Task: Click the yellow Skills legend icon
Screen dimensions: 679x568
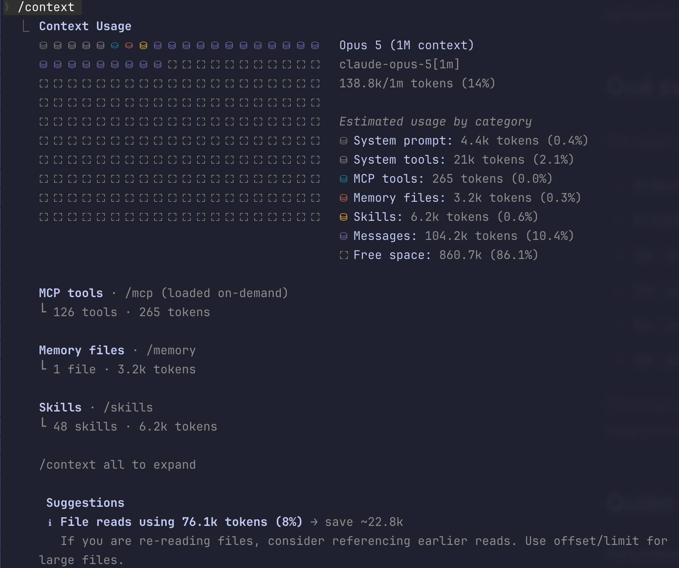Action: click(x=343, y=217)
